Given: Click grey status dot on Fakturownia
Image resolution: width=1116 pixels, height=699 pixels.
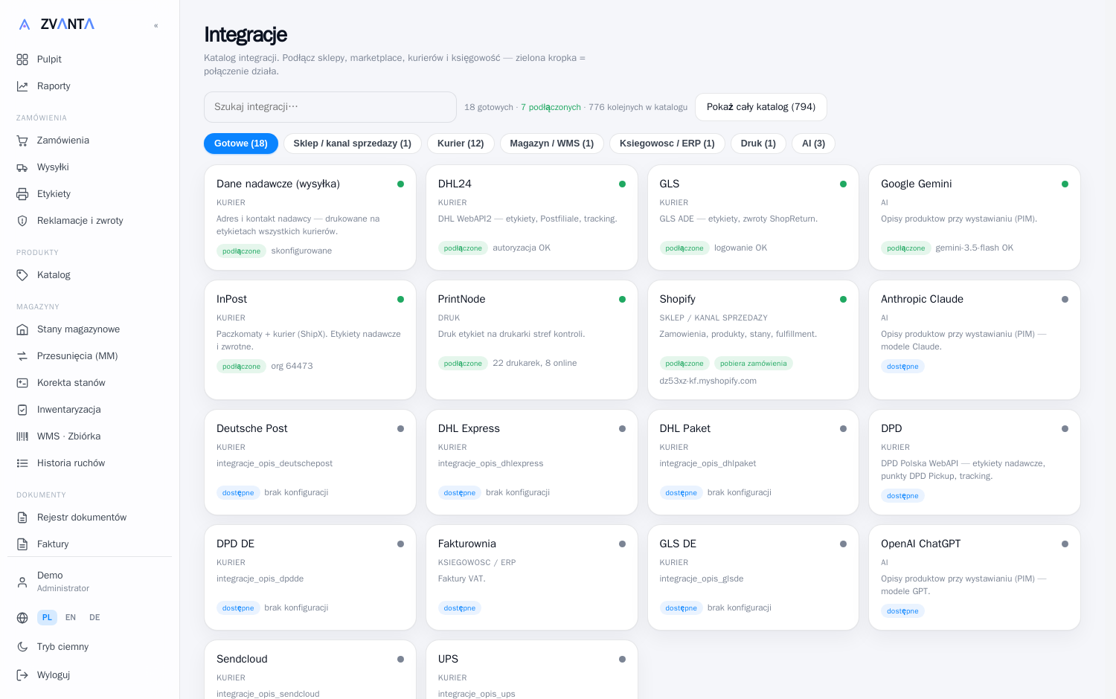Looking at the screenshot, I should tap(623, 544).
